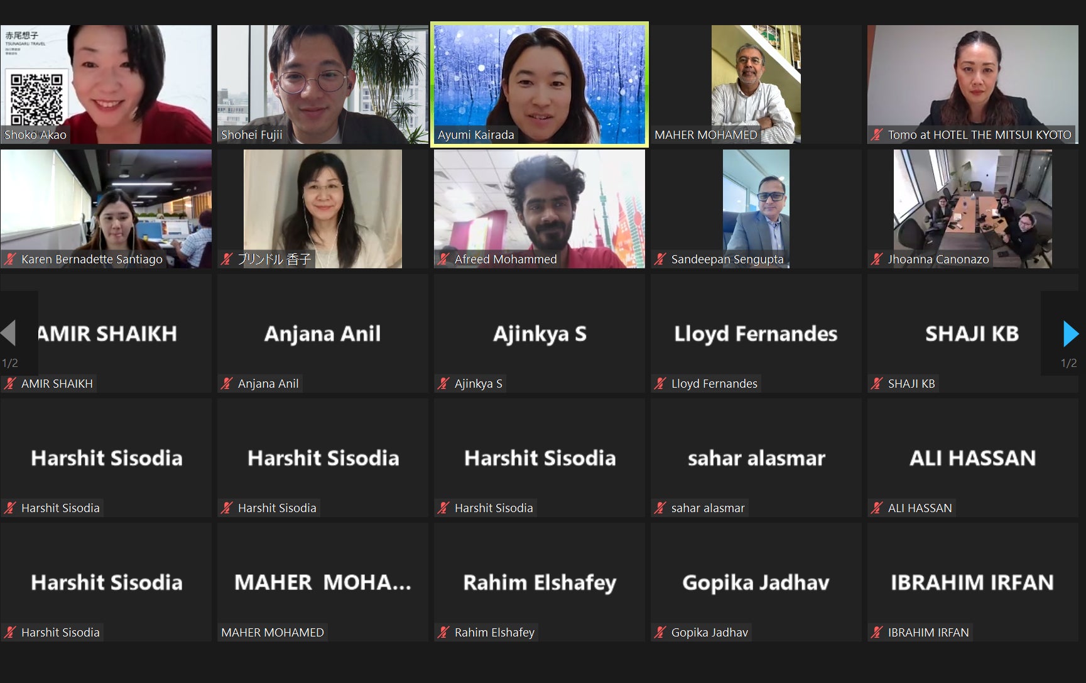Screen dimensions: 1086x683
Task: Go to previous page of participants
Action: pyautogui.click(x=8, y=333)
